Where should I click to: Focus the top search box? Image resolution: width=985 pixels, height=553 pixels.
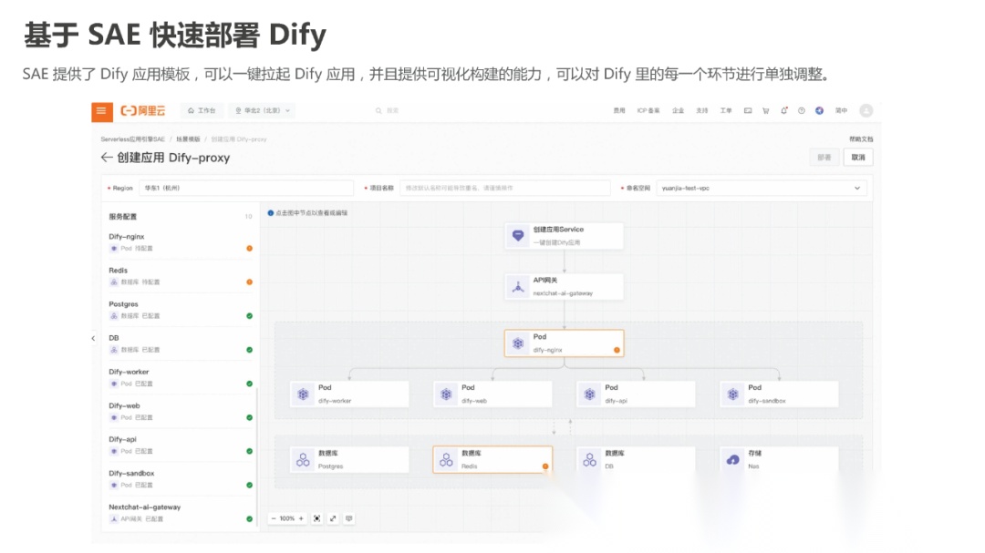pyautogui.click(x=388, y=110)
